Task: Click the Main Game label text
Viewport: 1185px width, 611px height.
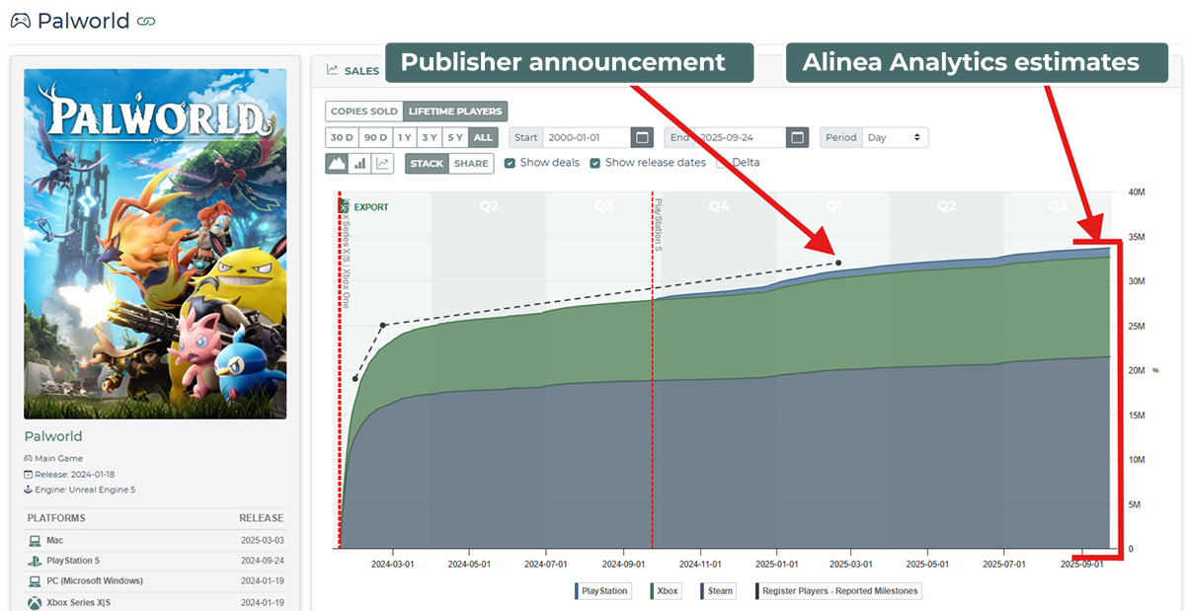Action: (x=59, y=459)
